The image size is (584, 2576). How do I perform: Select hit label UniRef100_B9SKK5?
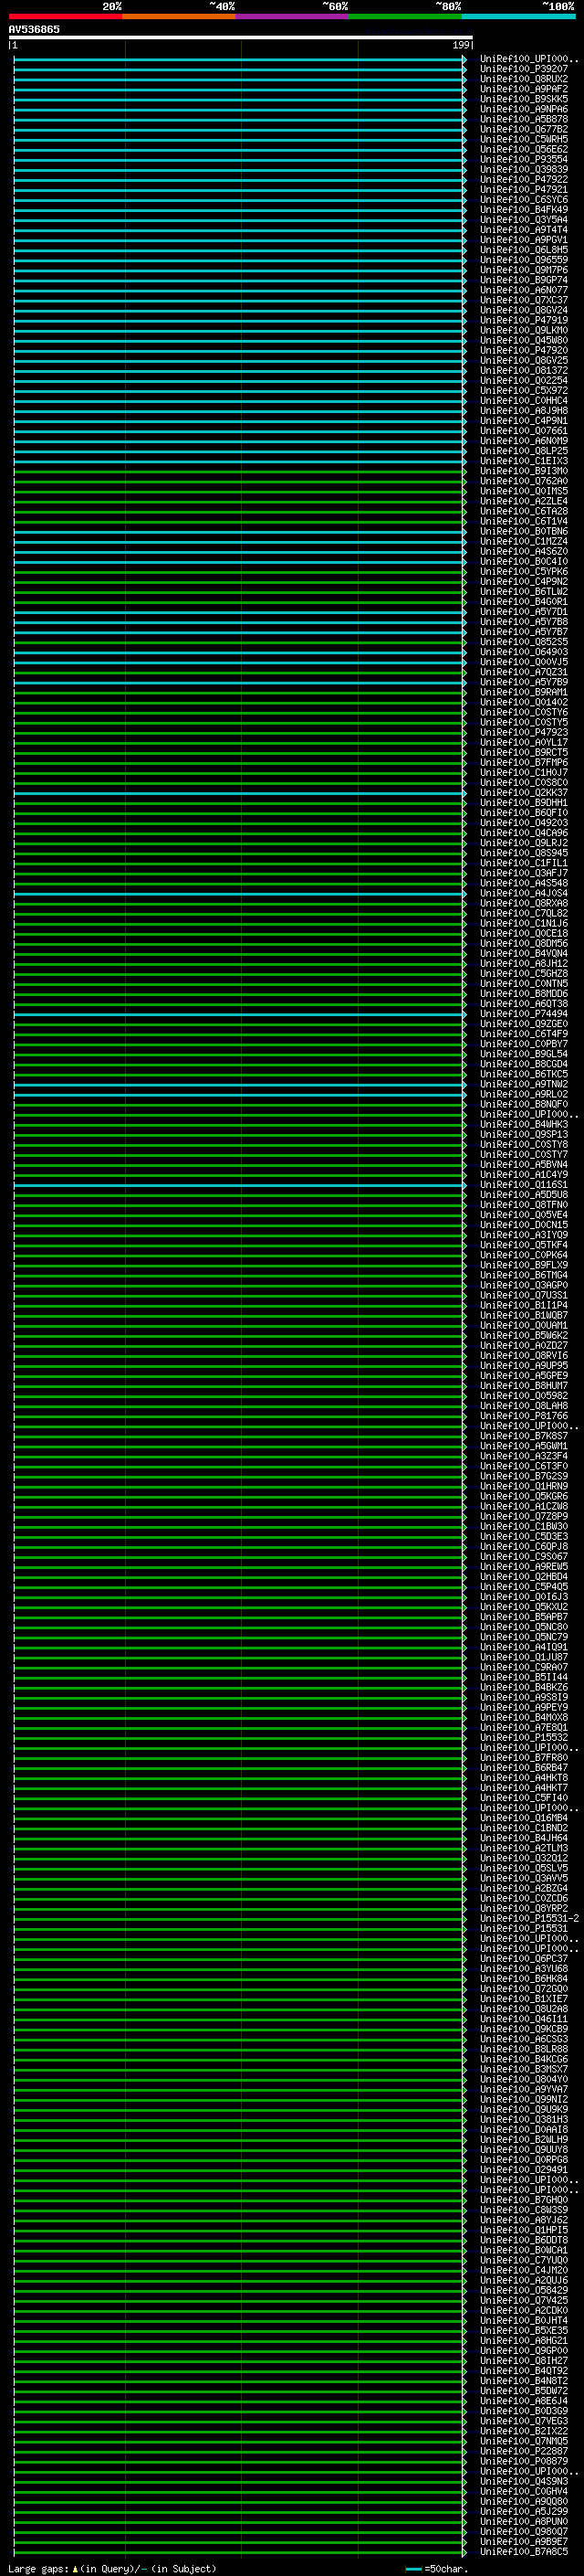coord(524,99)
